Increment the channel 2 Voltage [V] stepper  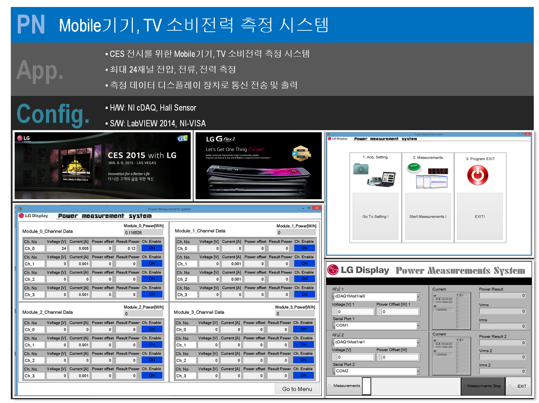(x=335, y=355)
